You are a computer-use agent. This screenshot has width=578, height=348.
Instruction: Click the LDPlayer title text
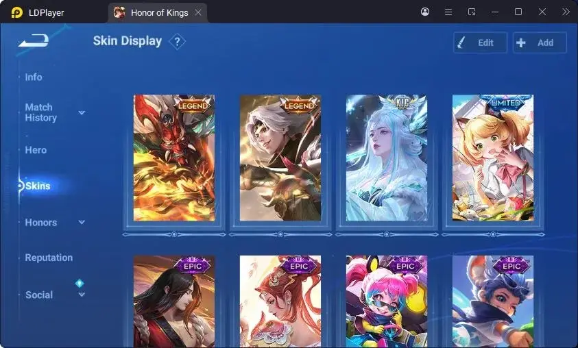coord(47,13)
